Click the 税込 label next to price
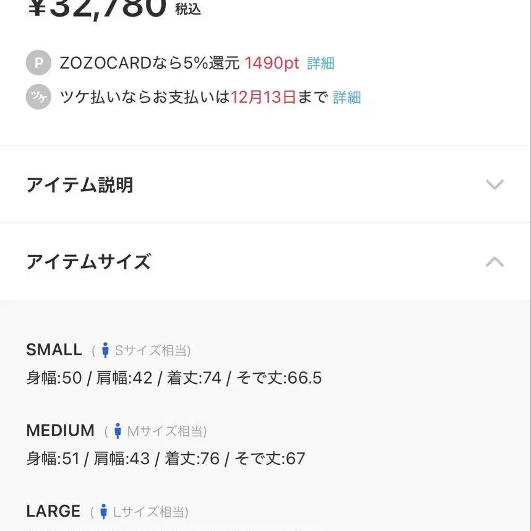531x531 pixels. (188, 9)
